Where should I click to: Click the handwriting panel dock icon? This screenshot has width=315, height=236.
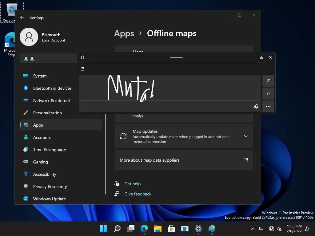tap(261, 57)
